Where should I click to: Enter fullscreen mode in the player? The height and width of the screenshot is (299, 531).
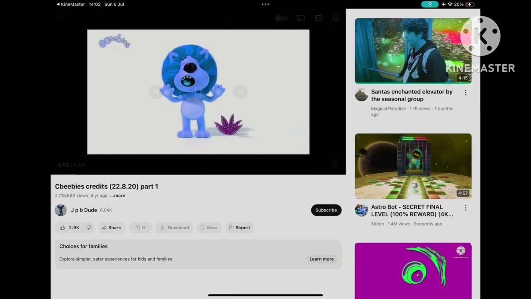pos(336,165)
